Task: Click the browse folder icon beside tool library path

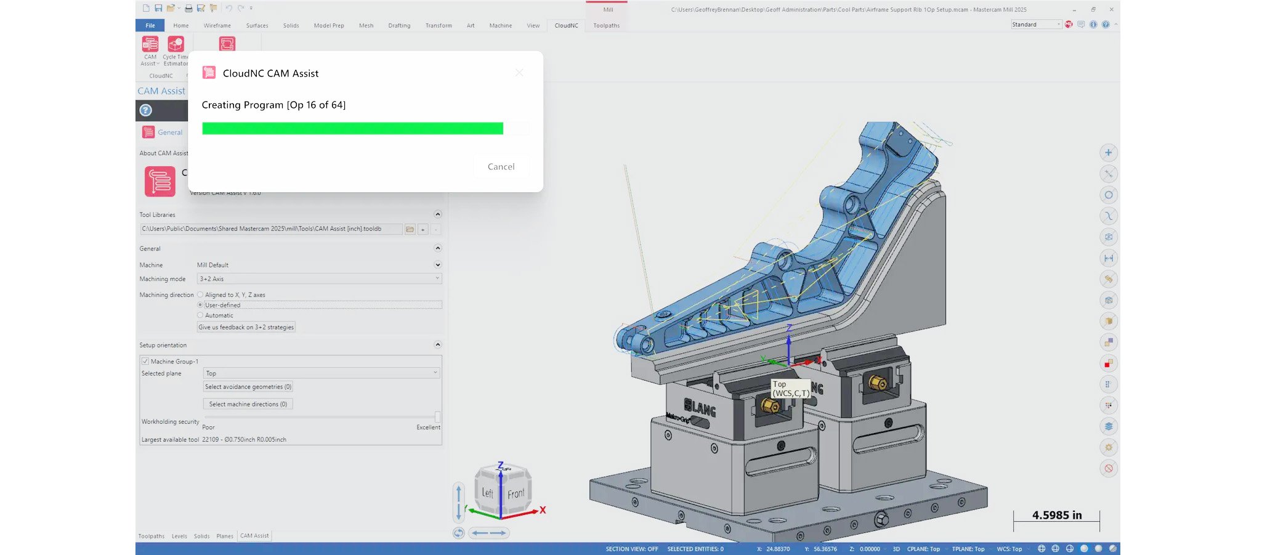Action: 410,229
